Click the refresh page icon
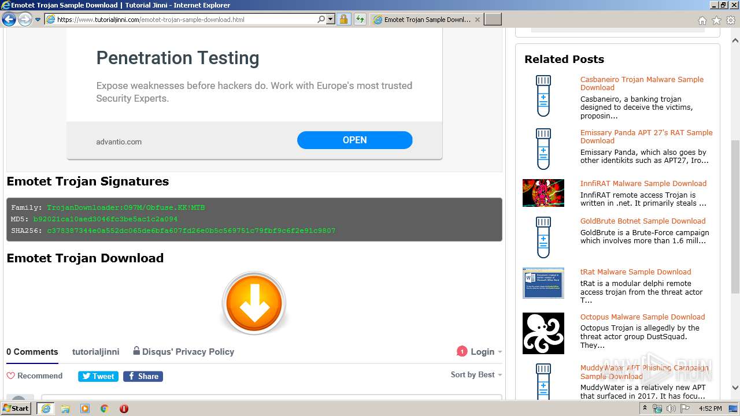 pyautogui.click(x=360, y=20)
